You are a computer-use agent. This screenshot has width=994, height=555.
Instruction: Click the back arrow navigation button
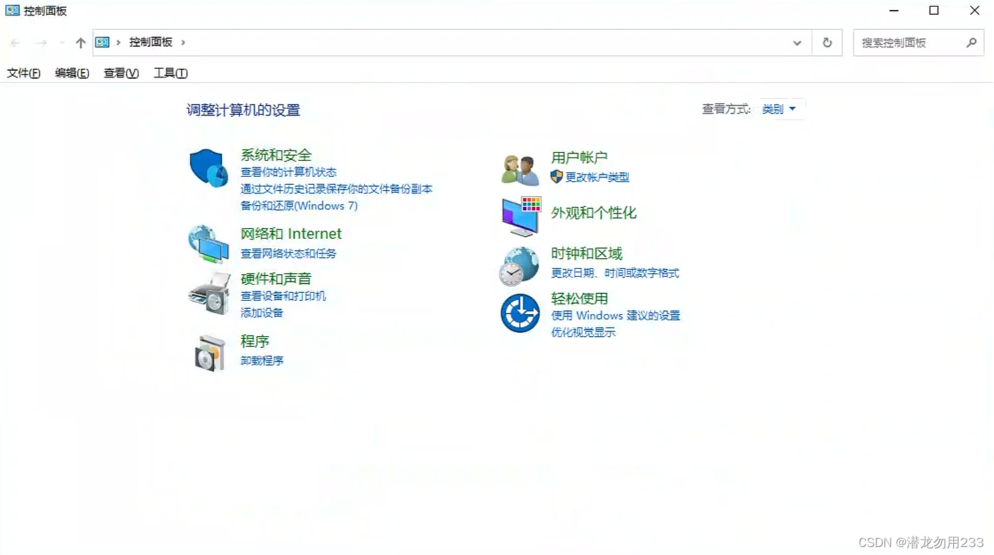(x=15, y=43)
